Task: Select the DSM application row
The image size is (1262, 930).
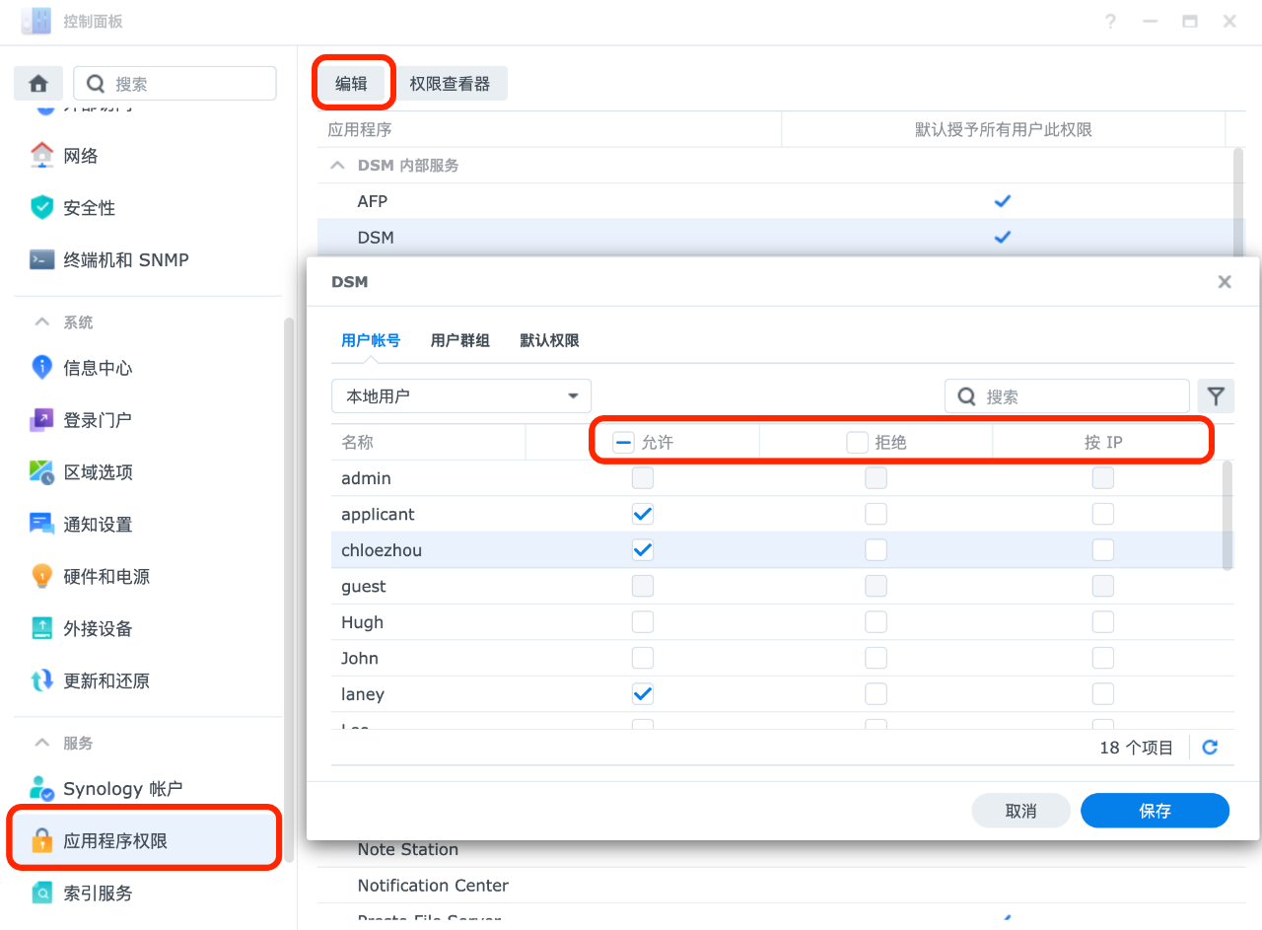Action: [x=775, y=238]
